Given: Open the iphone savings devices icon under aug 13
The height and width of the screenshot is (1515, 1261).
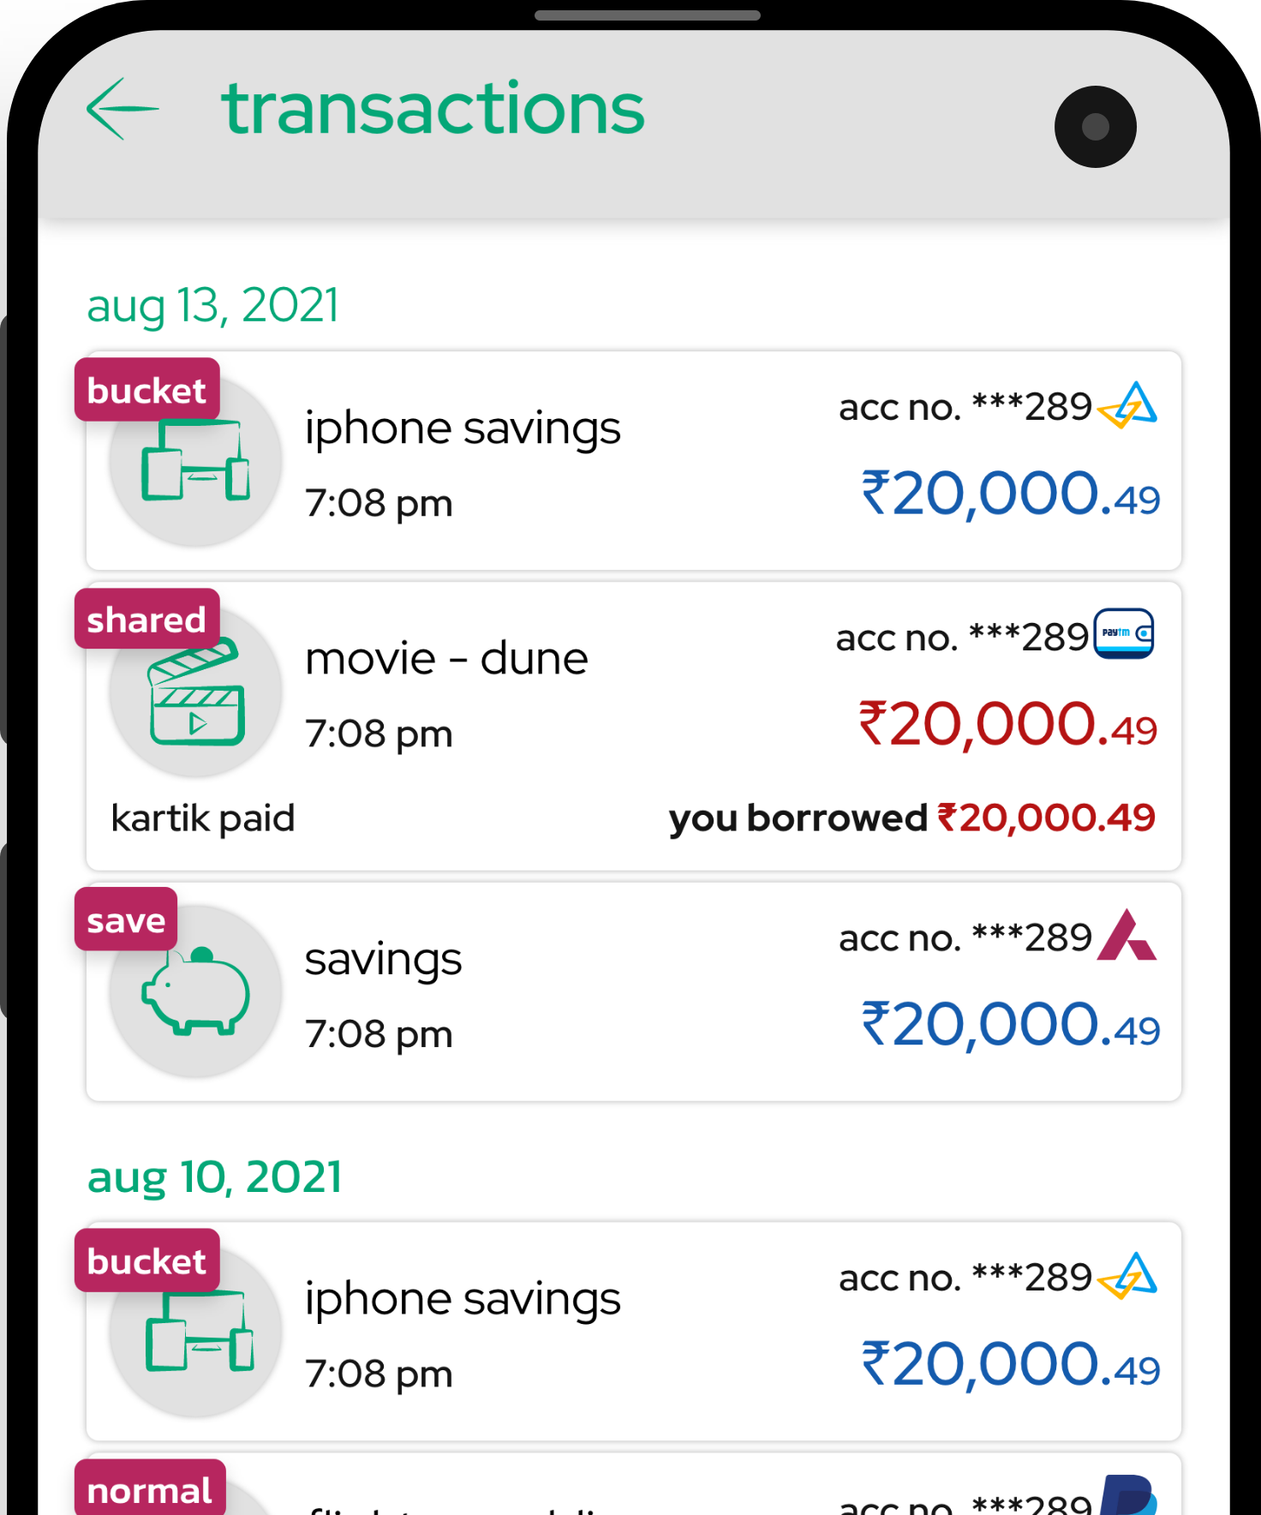Looking at the screenshot, I should click(196, 460).
